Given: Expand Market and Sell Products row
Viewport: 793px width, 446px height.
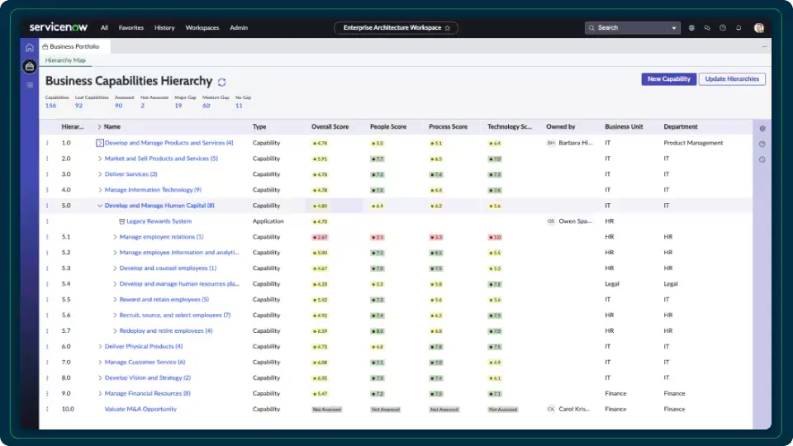Looking at the screenshot, I should [100, 159].
